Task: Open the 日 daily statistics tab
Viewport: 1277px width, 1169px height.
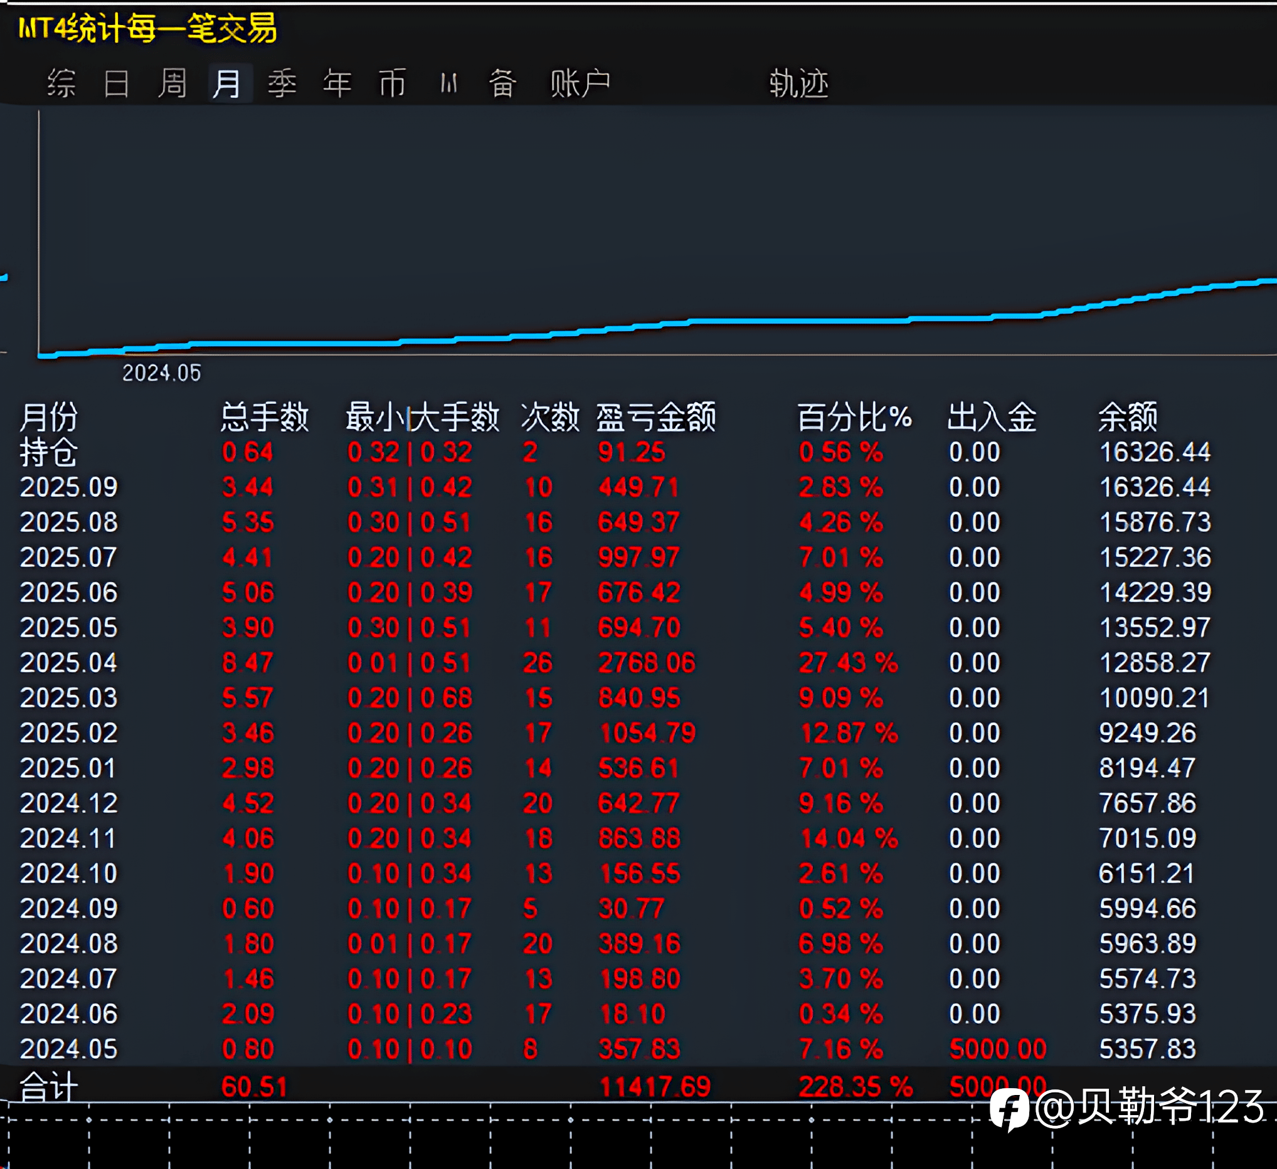Action: (x=117, y=83)
